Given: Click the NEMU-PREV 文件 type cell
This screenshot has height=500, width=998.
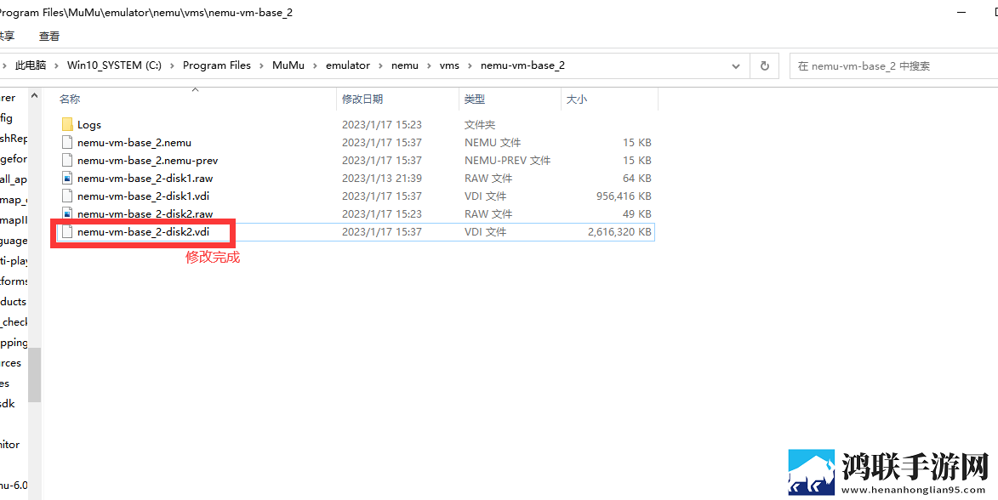Looking at the screenshot, I should tap(507, 161).
